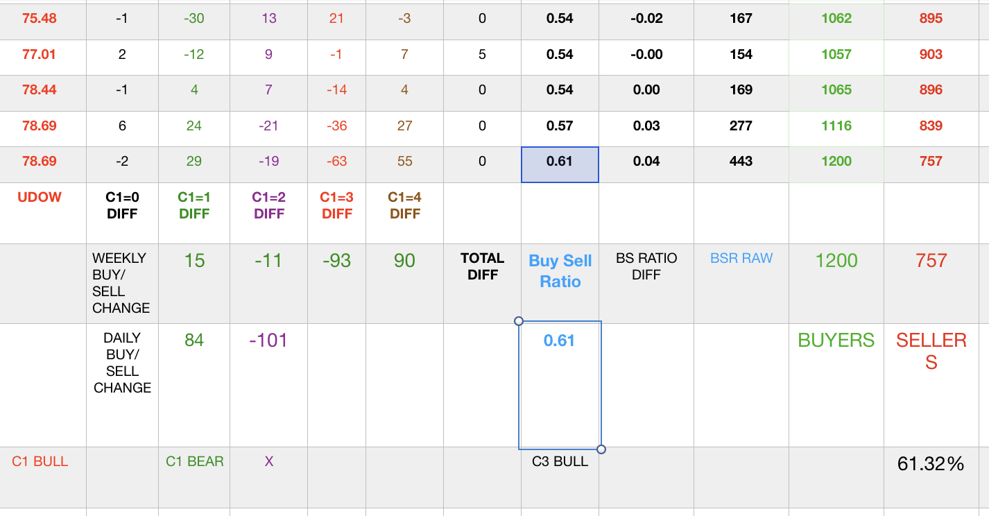Select the green BUYERS cell

(x=836, y=341)
